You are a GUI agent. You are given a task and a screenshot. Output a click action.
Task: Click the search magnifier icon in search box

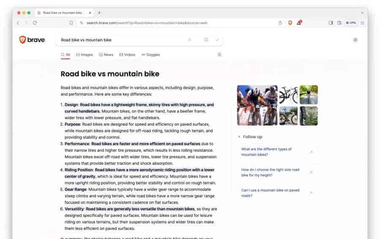point(206,40)
